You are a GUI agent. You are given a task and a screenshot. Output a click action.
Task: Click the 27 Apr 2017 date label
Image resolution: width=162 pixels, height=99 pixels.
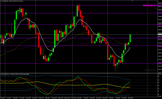35,98
